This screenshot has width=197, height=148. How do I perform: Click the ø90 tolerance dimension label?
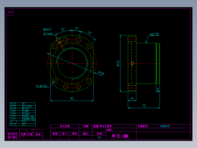click(154, 34)
